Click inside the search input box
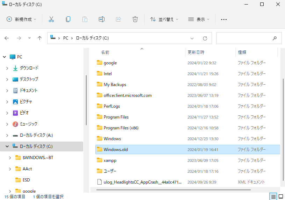This screenshot has width=285, height=200. pos(243,38)
